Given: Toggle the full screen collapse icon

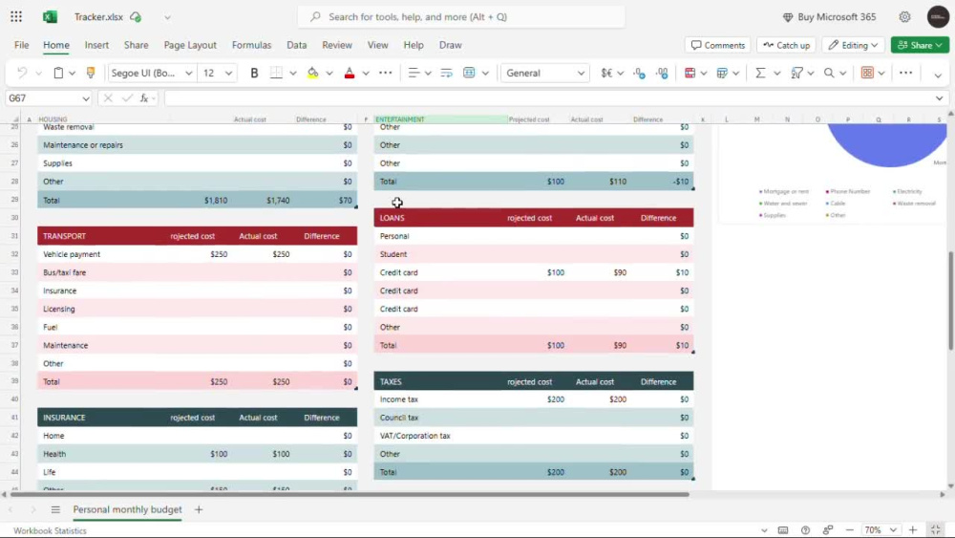Looking at the screenshot, I should coord(936,530).
